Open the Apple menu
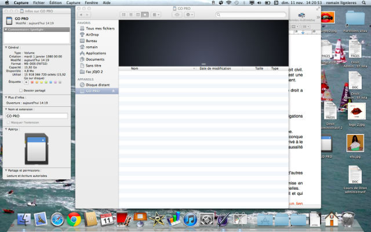This screenshot has width=371, height=232. click(7, 3)
